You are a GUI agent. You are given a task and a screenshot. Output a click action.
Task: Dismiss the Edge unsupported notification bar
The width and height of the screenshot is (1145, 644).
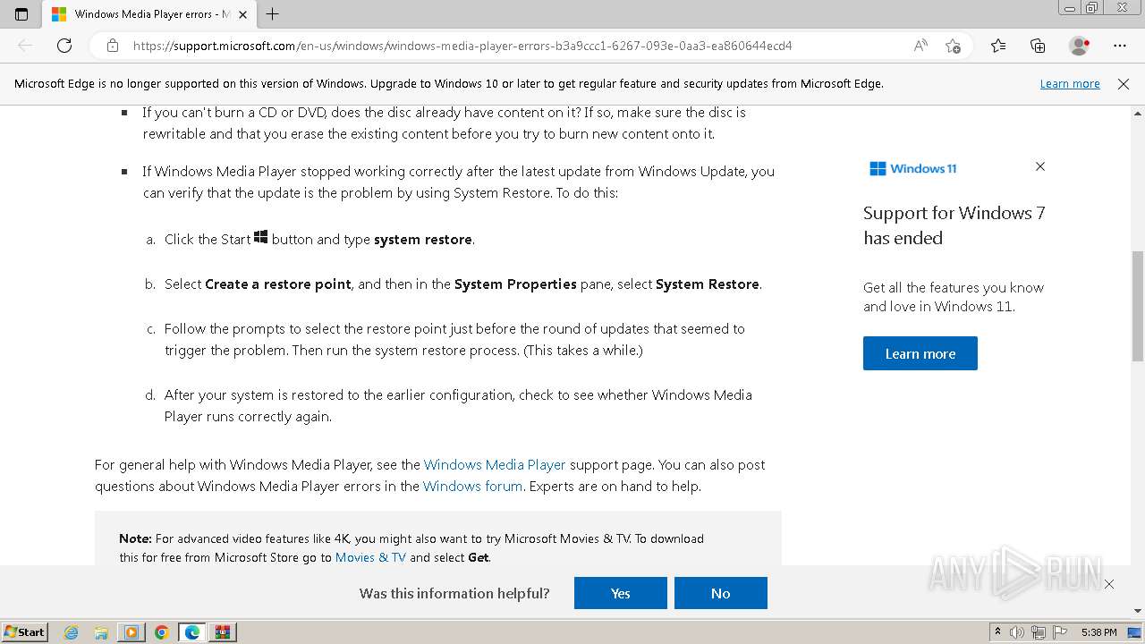click(1124, 84)
